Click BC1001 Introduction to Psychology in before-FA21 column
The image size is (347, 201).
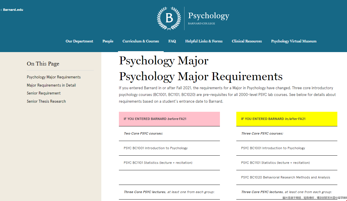click(x=169, y=148)
